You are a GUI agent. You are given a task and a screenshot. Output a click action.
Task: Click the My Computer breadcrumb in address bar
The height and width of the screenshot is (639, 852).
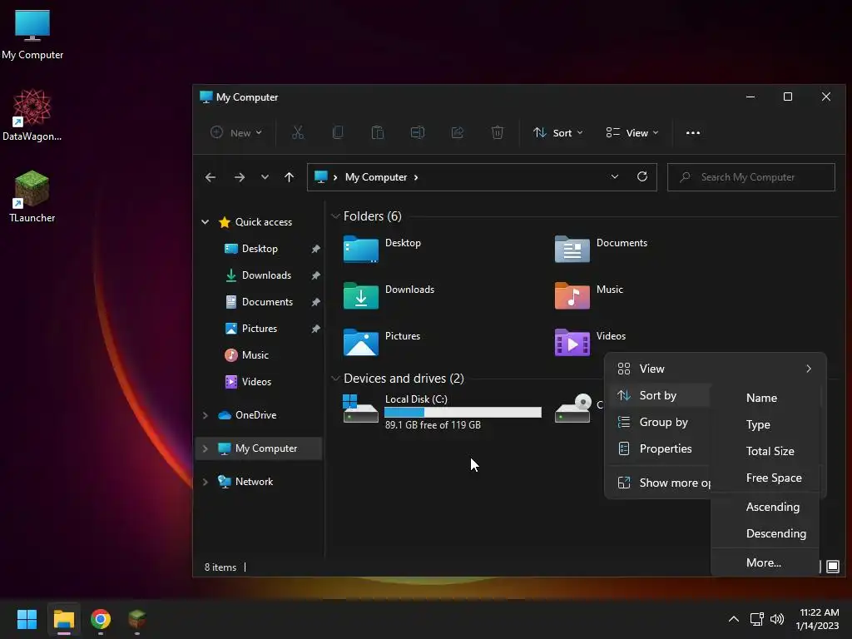pyautogui.click(x=376, y=177)
